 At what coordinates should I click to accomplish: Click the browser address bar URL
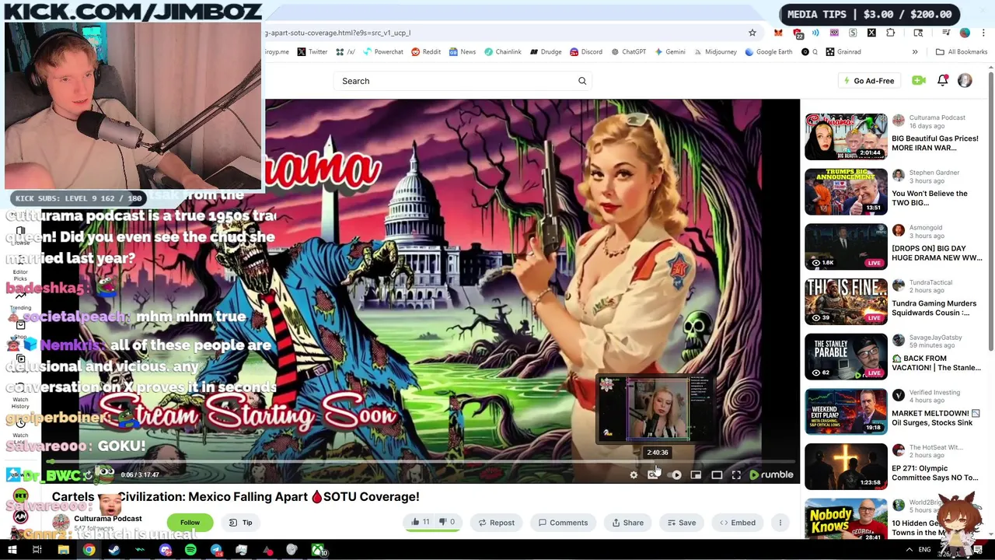tap(497, 33)
